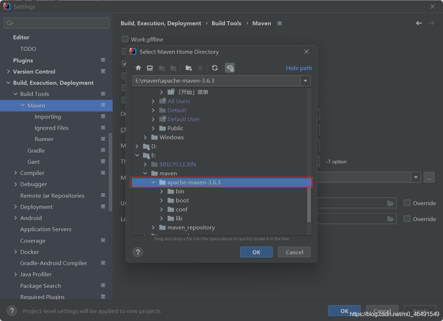Click project-level icon beside Runner
This screenshot has width=443, height=321.
click(103, 139)
